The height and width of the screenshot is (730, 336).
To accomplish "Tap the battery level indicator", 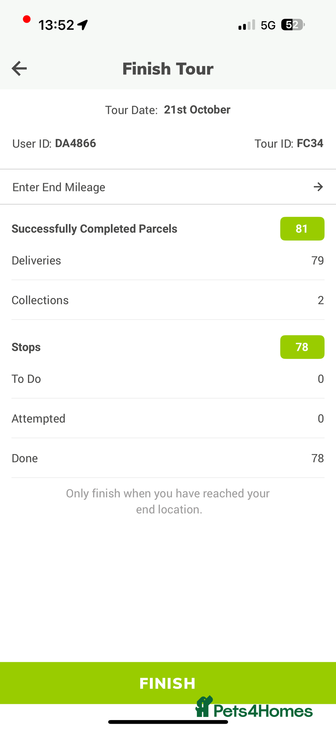I will (x=293, y=25).
